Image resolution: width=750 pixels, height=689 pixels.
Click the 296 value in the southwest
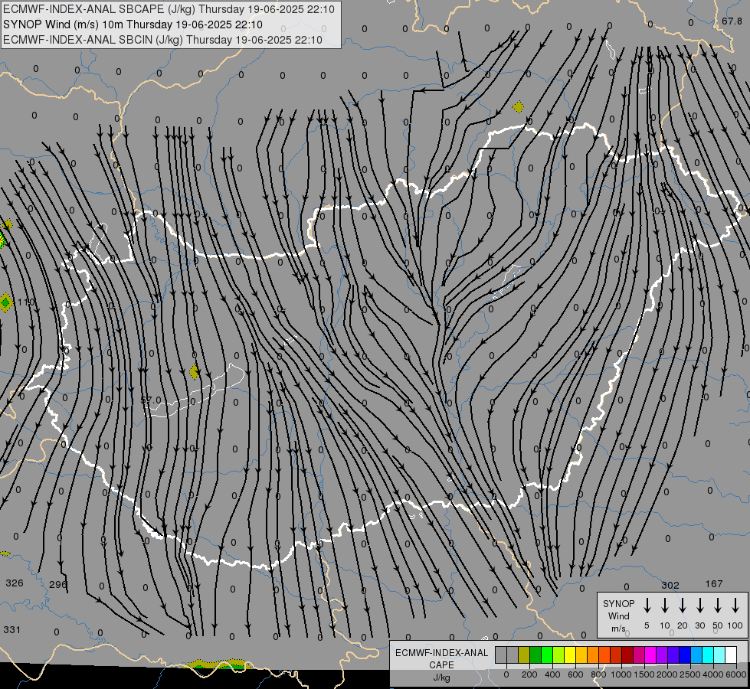[58, 584]
